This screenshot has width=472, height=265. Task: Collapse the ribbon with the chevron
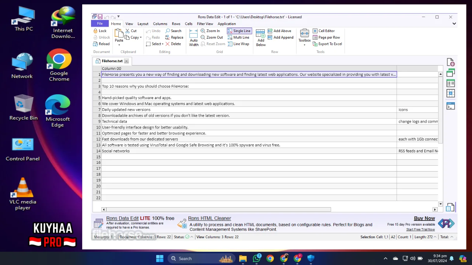(454, 24)
